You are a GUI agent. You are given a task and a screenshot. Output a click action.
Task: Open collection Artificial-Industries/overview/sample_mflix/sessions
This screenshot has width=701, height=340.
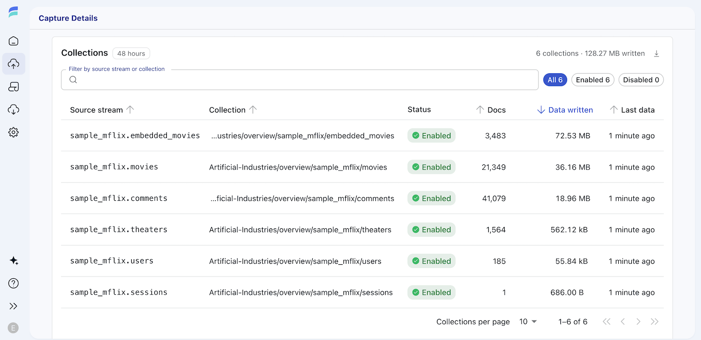pos(301,292)
